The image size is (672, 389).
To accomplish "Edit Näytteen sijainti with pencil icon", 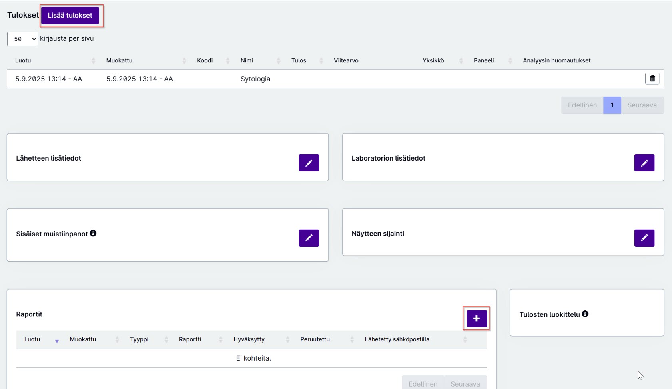I will coord(644,238).
